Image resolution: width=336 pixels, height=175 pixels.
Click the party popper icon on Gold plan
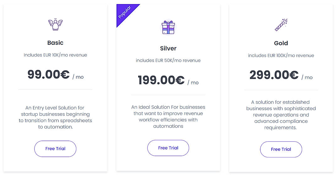coord(281,25)
